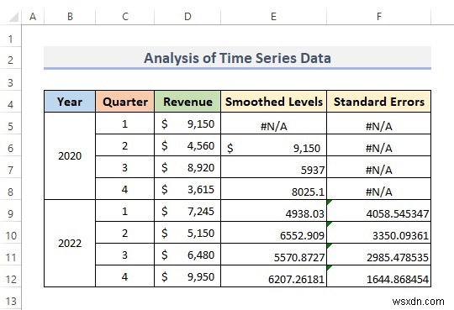The height and width of the screenshot is (310, 454).
Task: Select the #N/A cell under Smoothed Levels
Action: 273,123
